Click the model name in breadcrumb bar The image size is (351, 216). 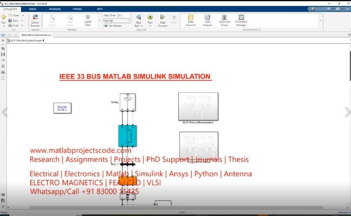pos(26,40)
